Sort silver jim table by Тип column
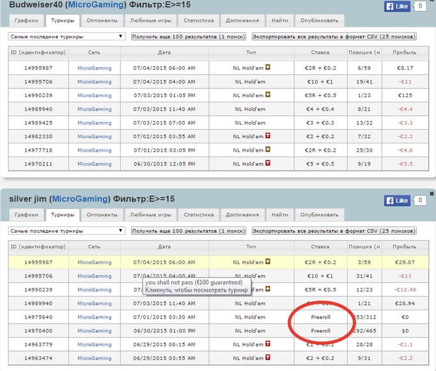Viewport: 436px width, 371px height. 251,247
